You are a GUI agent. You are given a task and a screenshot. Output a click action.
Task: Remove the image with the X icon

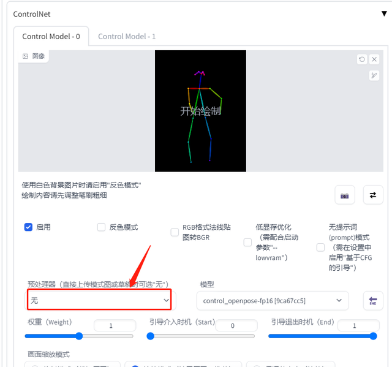point(374,59)
